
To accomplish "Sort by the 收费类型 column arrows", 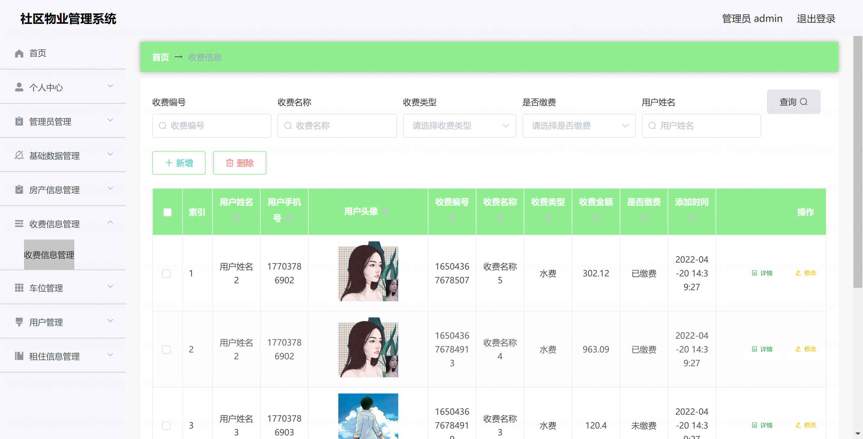I will [548, 218].
